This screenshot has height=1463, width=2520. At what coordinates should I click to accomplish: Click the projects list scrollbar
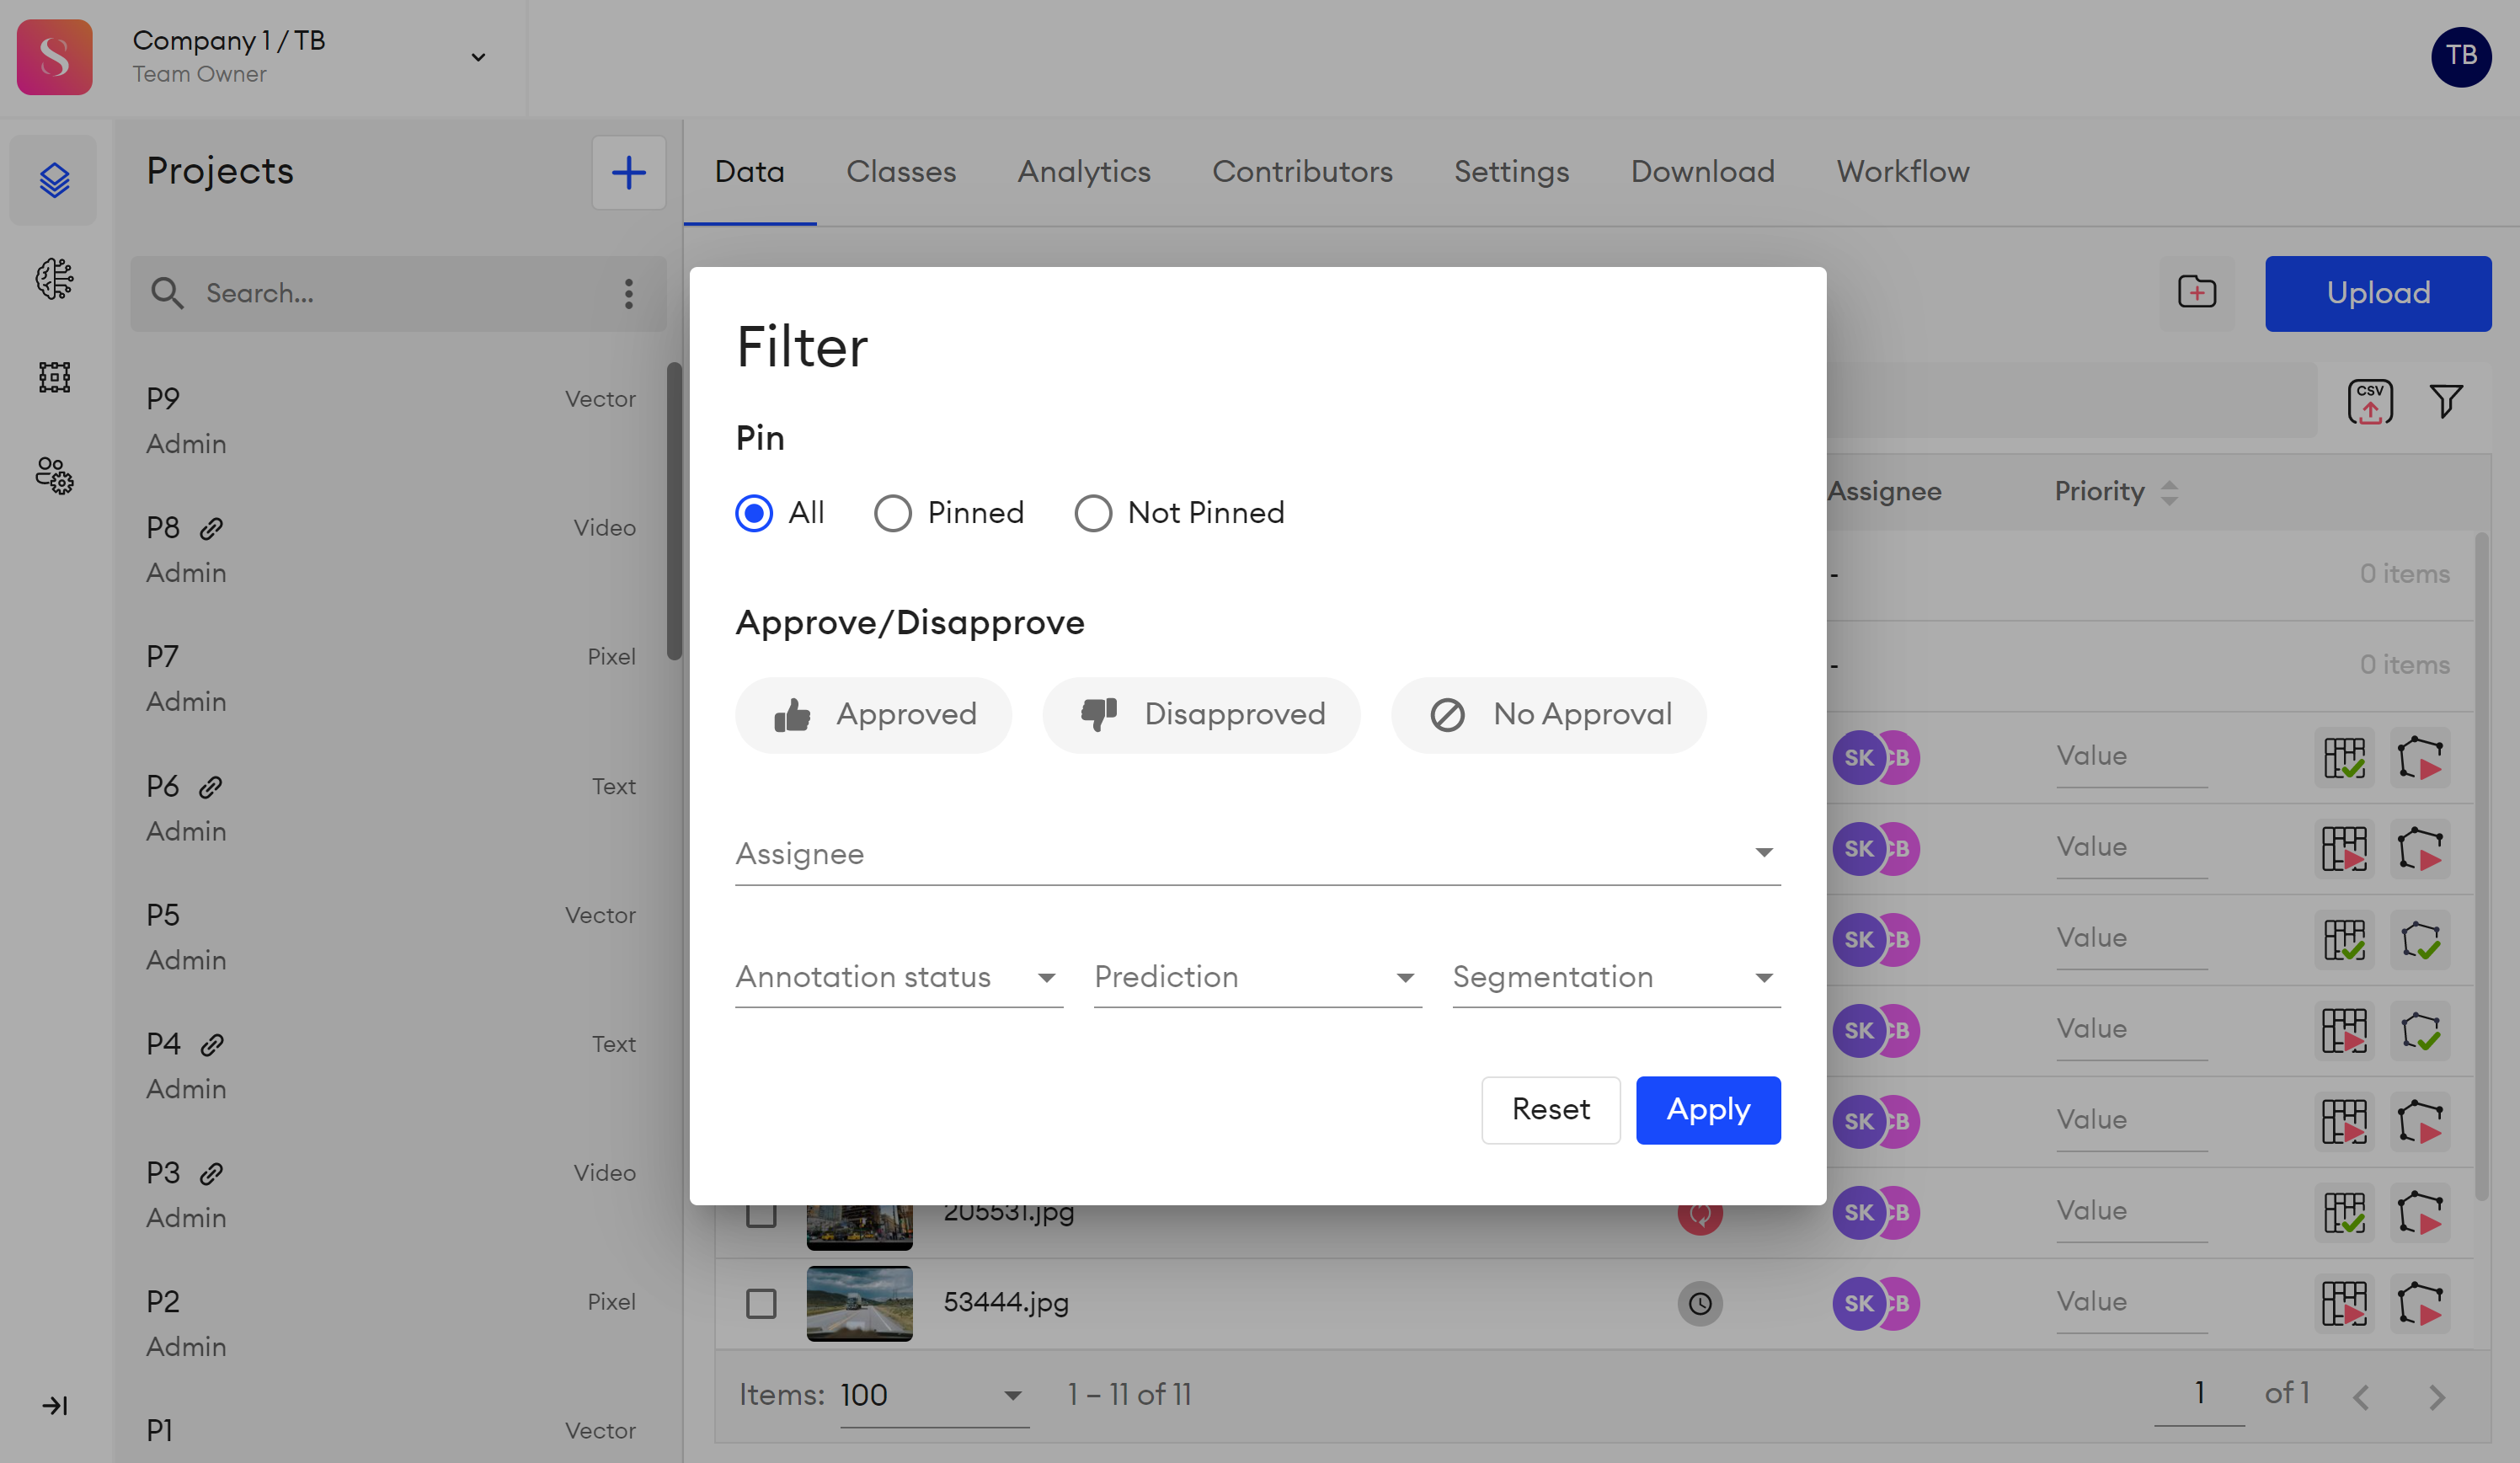(675, 510)
